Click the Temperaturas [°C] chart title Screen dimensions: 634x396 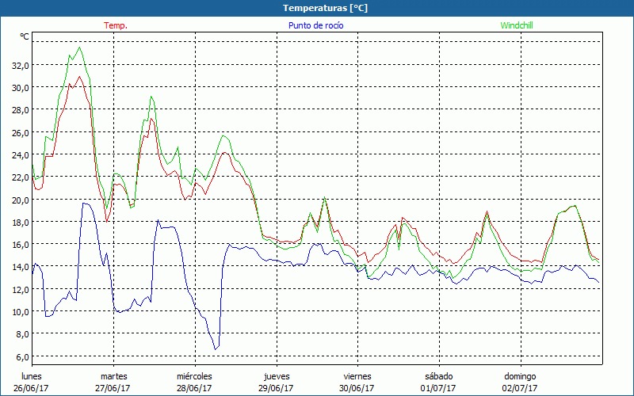coord(325,8)
